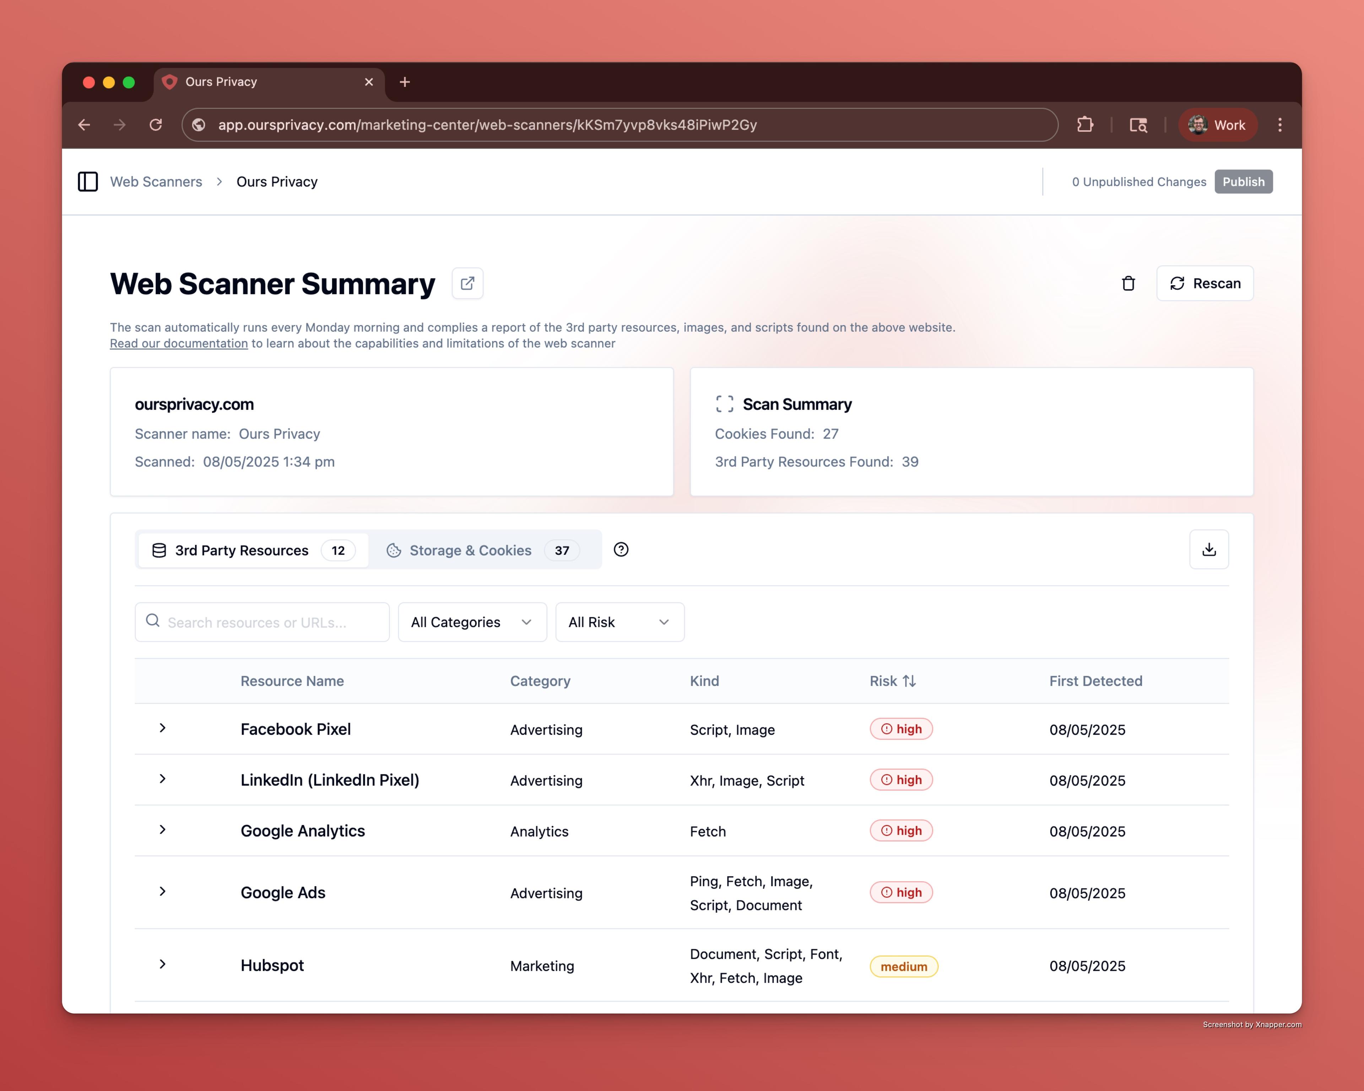Open the All Risk dropdown
The height and width of the screenshot is (1091, 1364).
[x=619, y=622]
